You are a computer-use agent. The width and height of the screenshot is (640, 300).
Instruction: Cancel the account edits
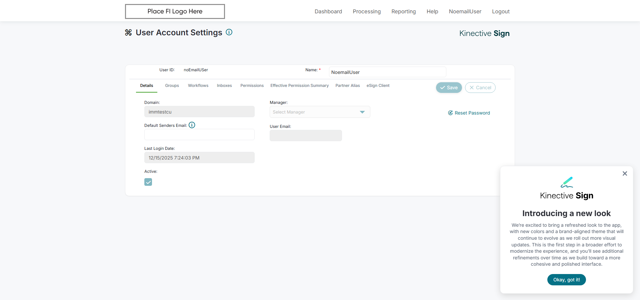point(480,88)
